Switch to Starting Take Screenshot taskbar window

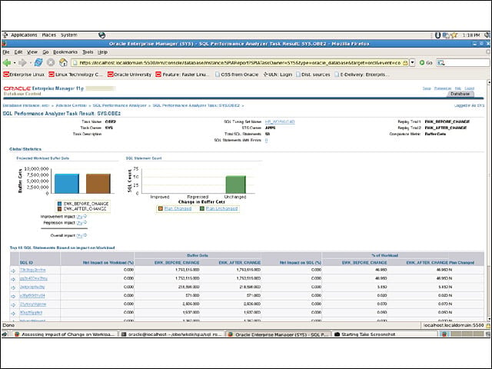(385, 334)
